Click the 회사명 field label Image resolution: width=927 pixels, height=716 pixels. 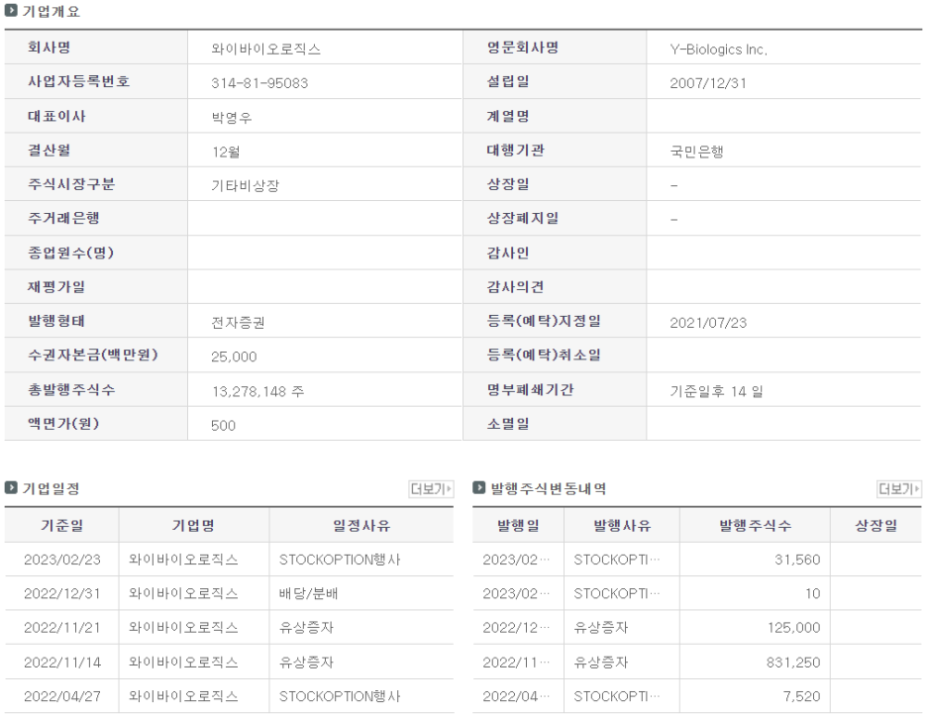(50, 48)
